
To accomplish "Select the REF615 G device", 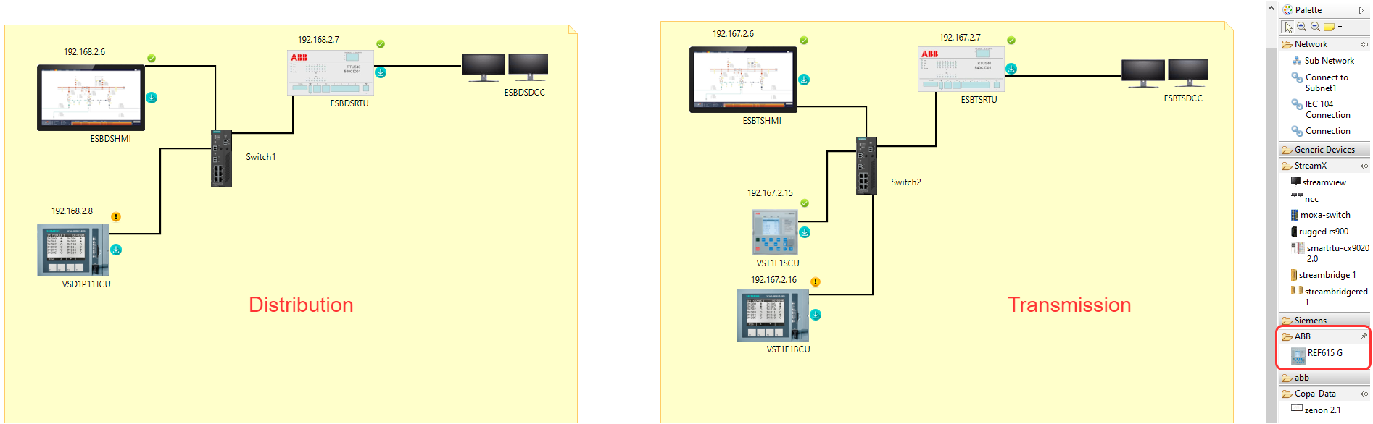I will tap(1324, 354).
